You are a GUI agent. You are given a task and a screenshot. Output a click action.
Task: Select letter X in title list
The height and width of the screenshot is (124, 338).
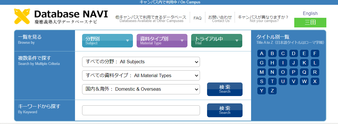(x=315, y=82)
